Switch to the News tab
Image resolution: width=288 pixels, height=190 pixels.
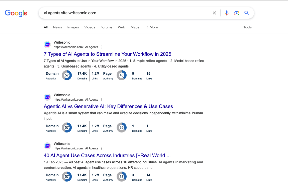57,27
